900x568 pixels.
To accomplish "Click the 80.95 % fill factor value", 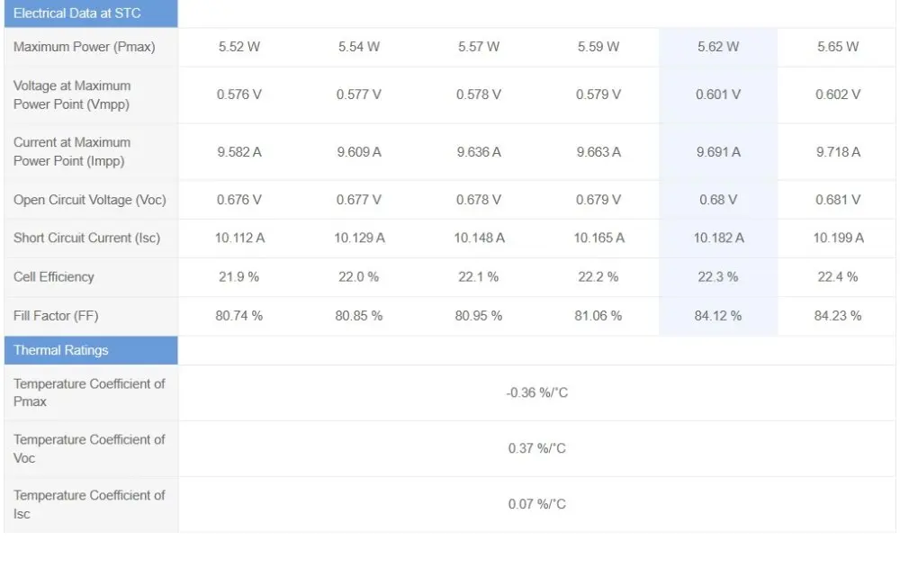I will 478,316.
